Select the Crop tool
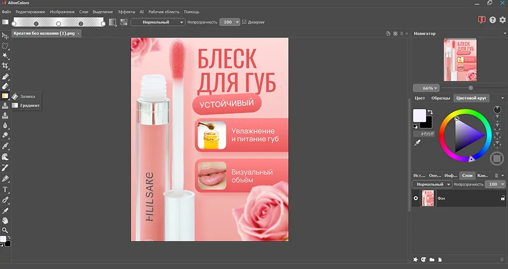The height and width of the screenshot is (269, 508). coord(5,66)
